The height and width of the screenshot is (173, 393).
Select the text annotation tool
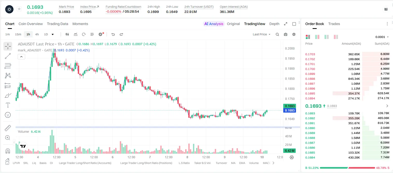click(8, 105)
